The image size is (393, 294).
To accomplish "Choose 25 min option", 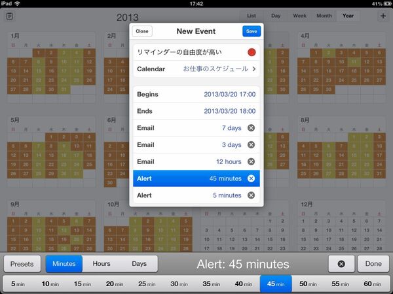I will click(x=147, y=284).
